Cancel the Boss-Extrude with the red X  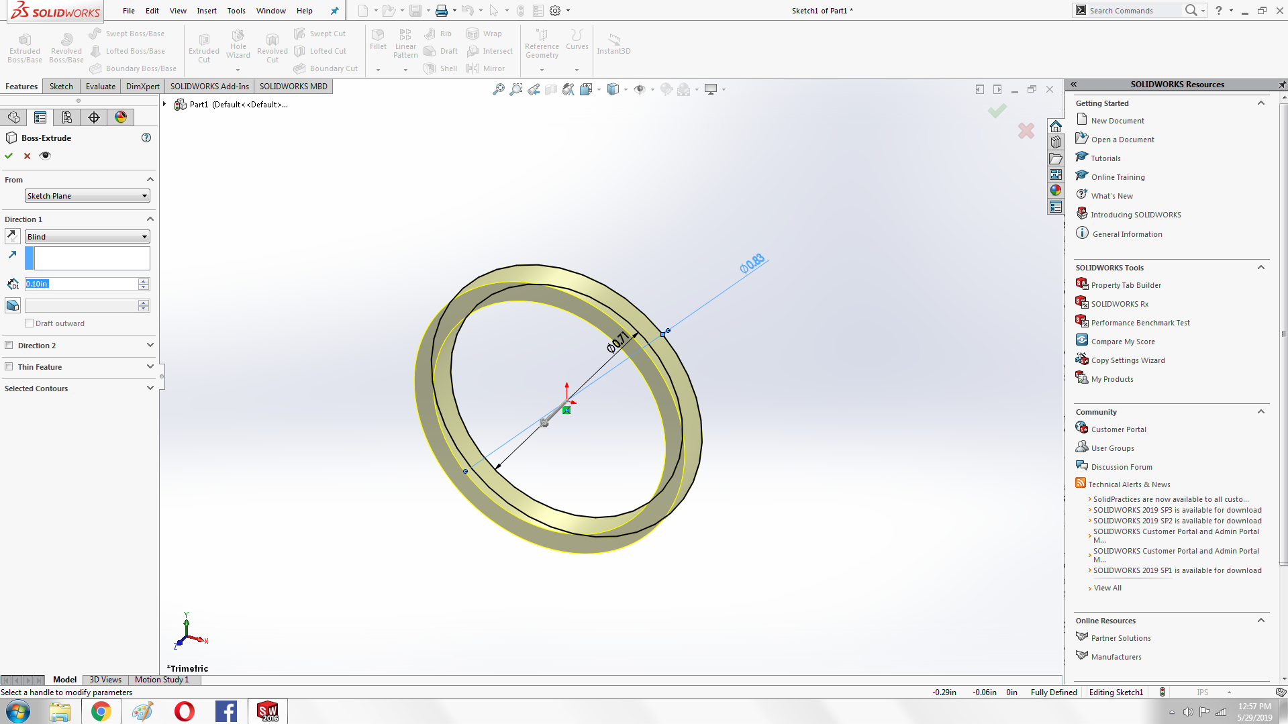pos(27,156)
